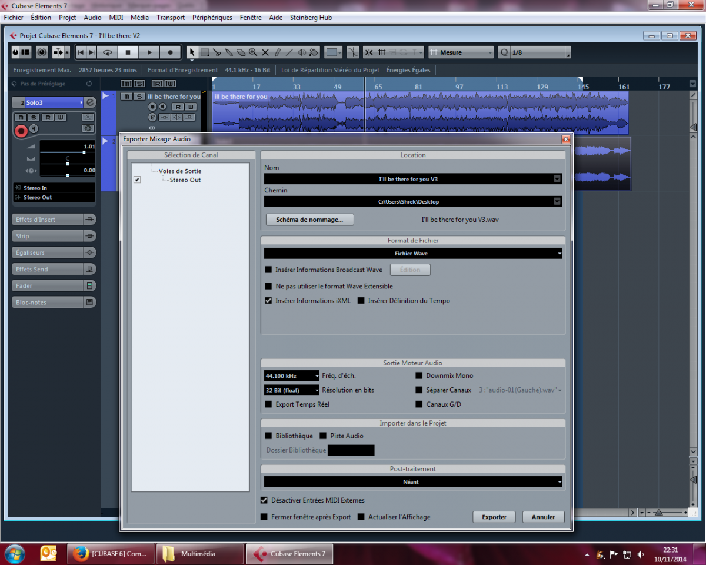Open Multimédia folder in taskbar
Screen dimensions: 706x565
199,554
